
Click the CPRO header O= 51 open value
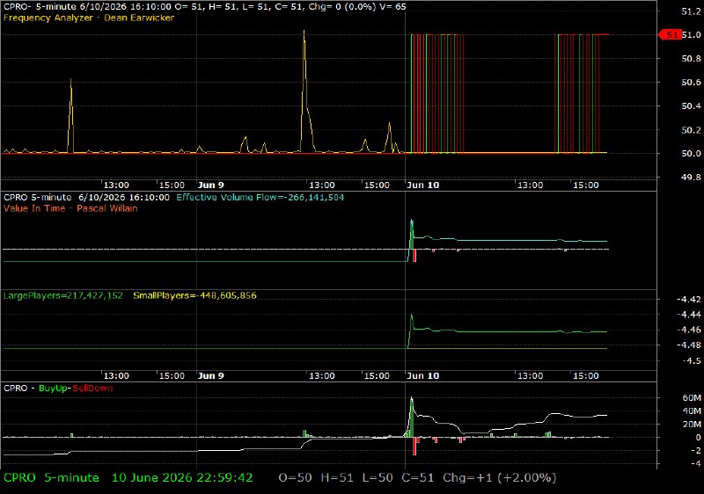[x=189, y=7]
